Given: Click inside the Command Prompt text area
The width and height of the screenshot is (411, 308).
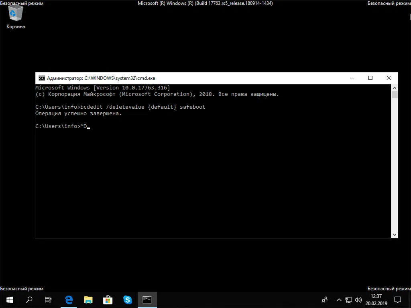Looking at the screenshot, I should [201, 160].
